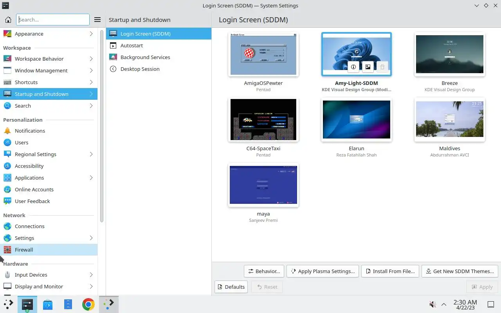Click the Firewall brick icon
This screenshot has height=313, width=501.
tap(7, 250)
